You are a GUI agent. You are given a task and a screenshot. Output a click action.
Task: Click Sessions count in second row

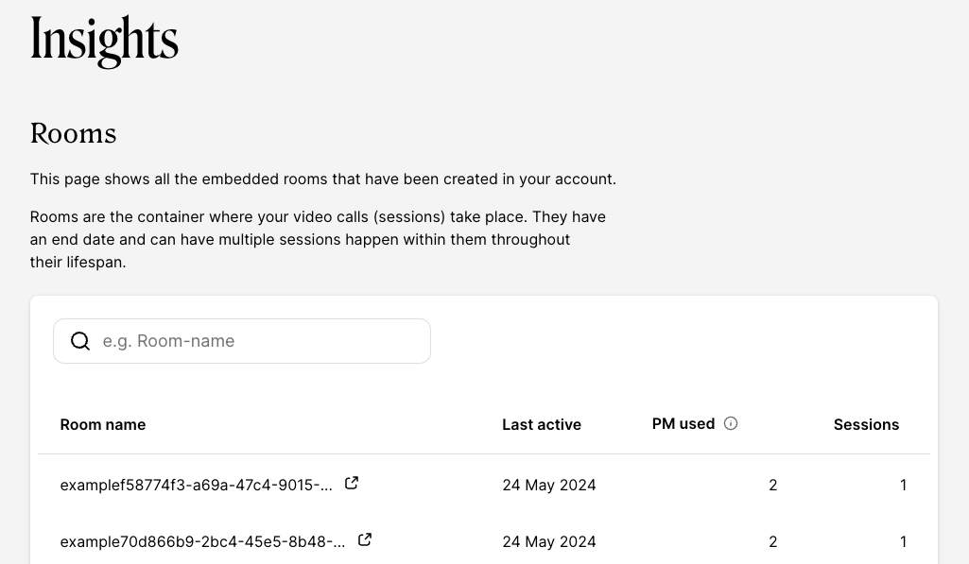pos(903,541)
